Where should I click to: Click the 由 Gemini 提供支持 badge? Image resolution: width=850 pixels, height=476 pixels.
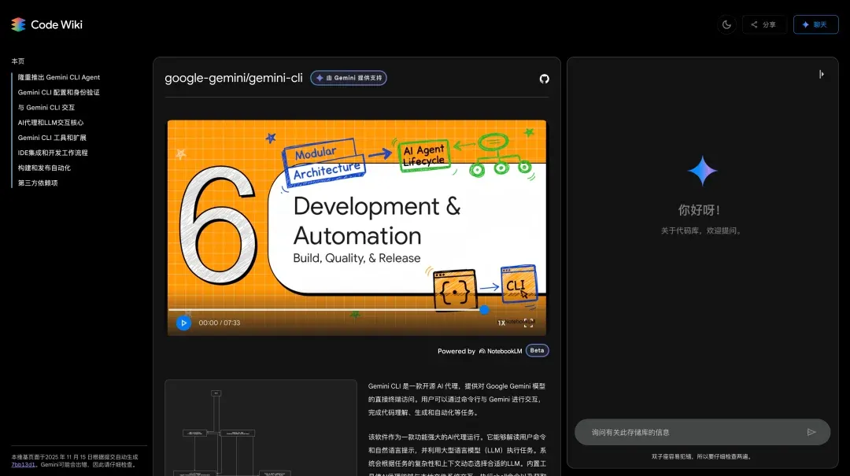[349, 78]
